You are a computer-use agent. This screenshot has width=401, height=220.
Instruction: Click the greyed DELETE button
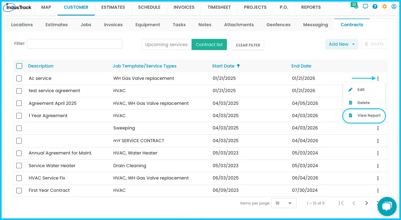point(374,44)
